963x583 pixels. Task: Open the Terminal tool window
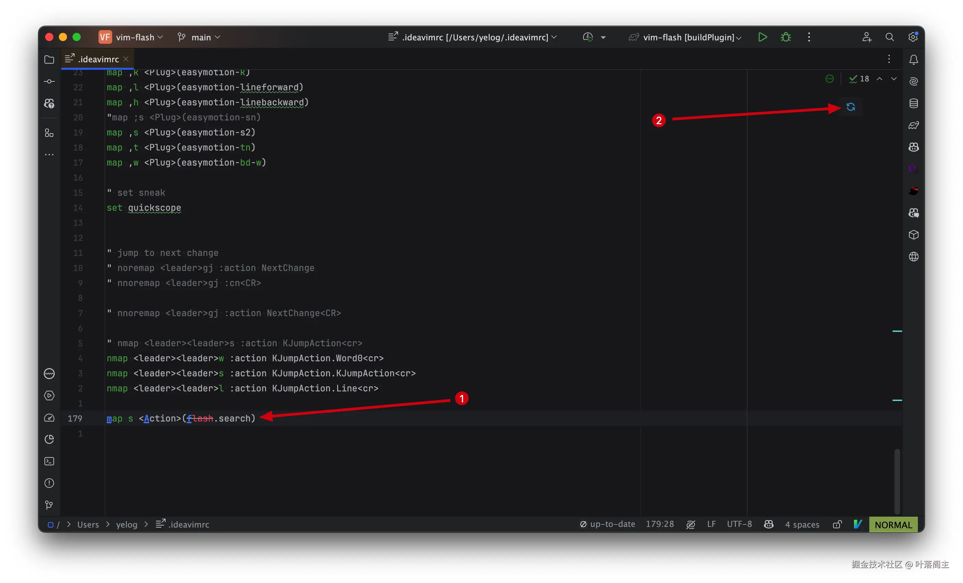click(49, 461)
